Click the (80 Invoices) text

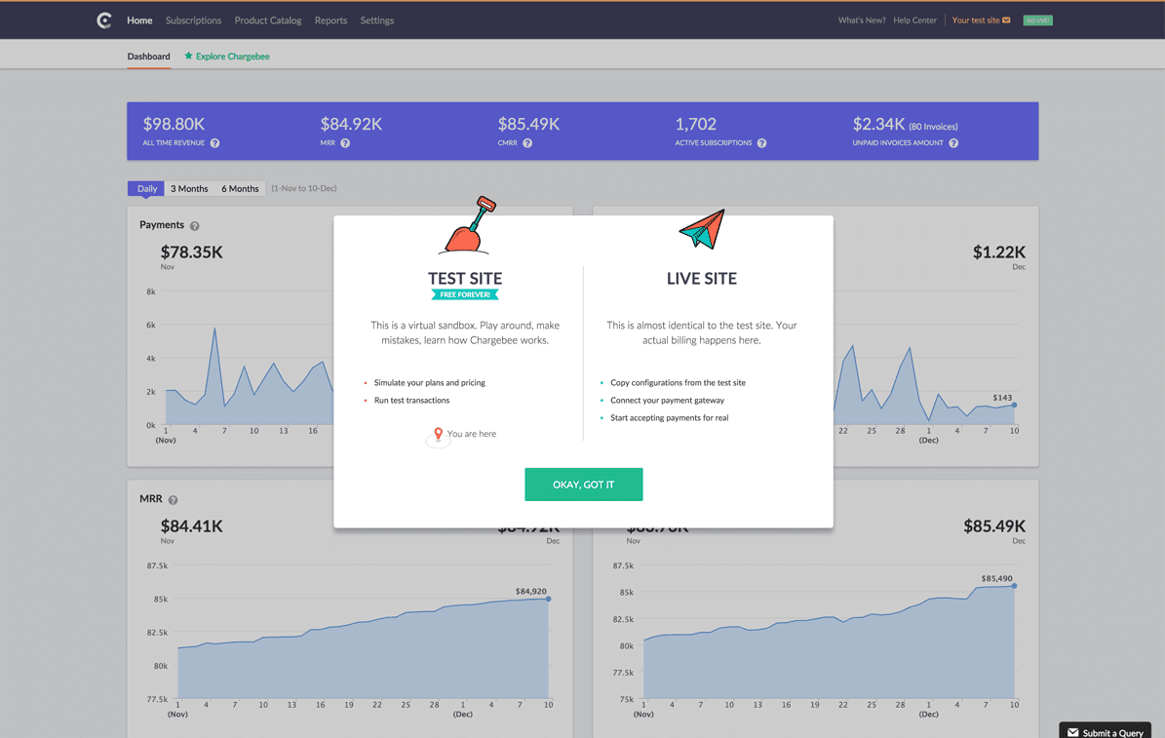point(933,127)
